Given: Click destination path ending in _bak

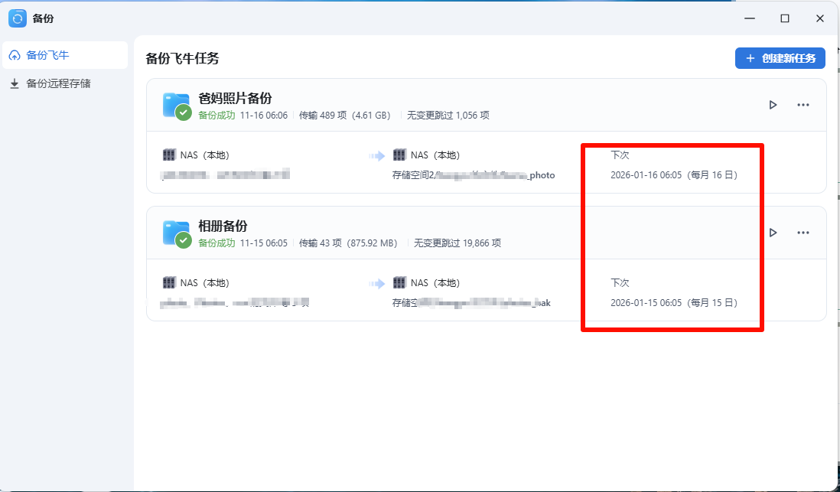Looking at the screenshot, I should 471,303.
